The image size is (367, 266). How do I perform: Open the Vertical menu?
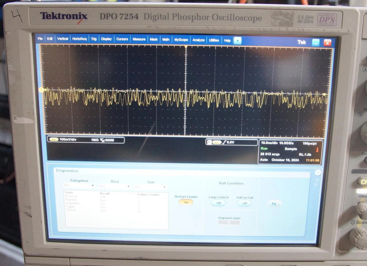pyautogui.click(x=63, y=39)
